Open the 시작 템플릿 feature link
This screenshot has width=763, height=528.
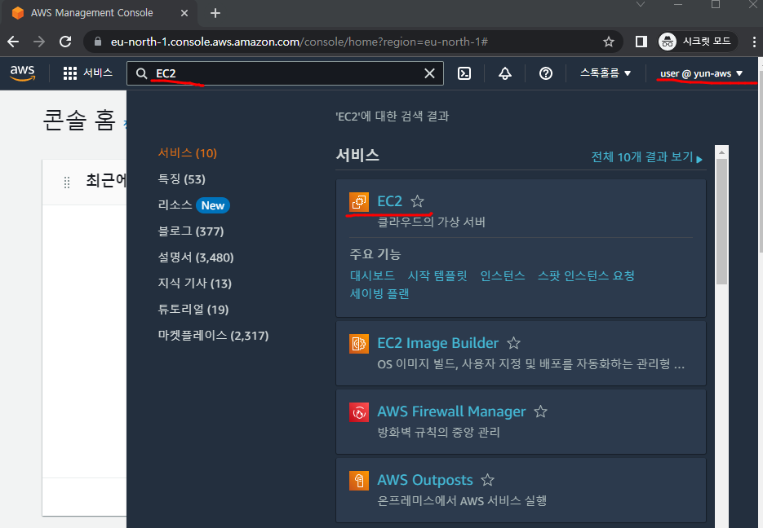point(437,275)
